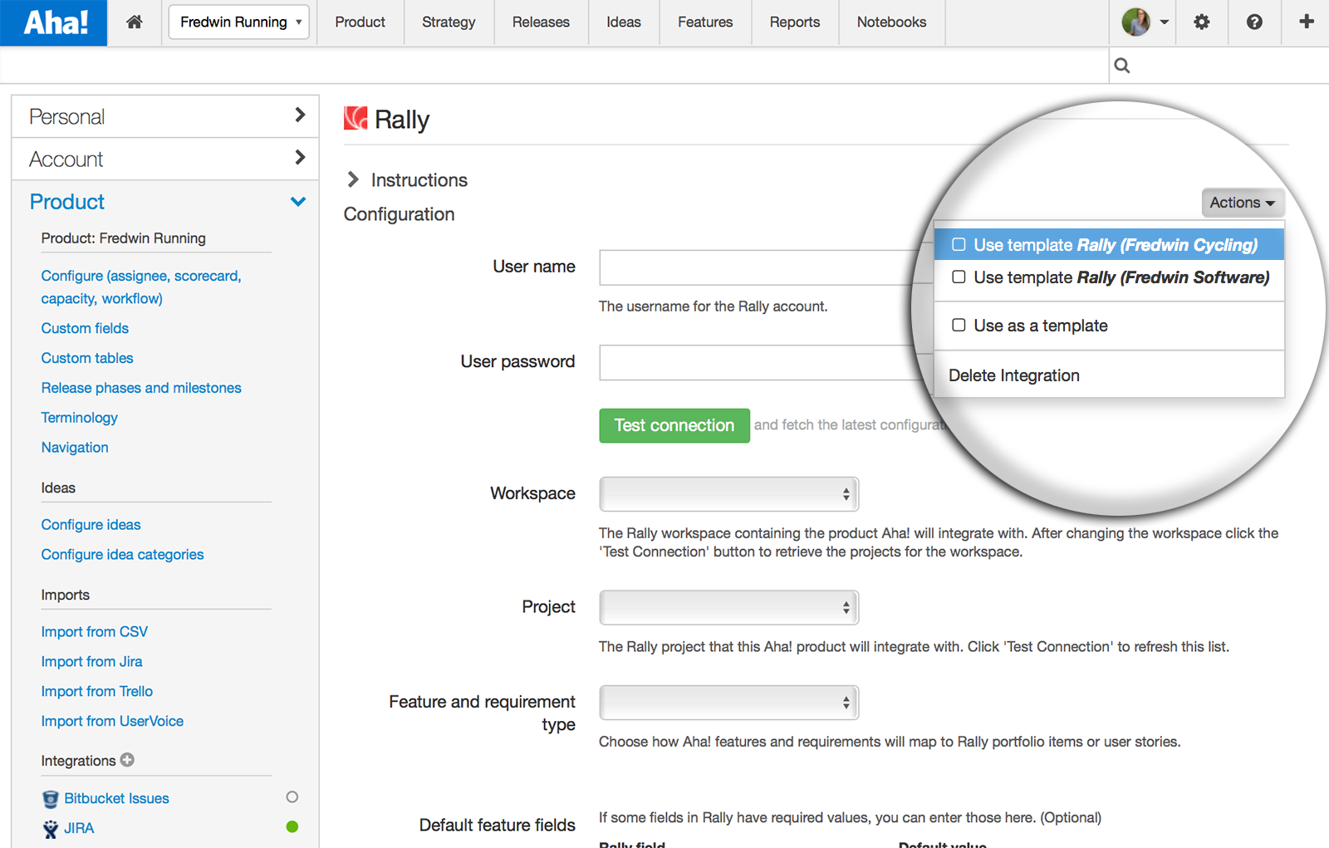Screen dimensions: 1329x848
Task: Click the plus icon to add something new
Action: point(1305,22)
